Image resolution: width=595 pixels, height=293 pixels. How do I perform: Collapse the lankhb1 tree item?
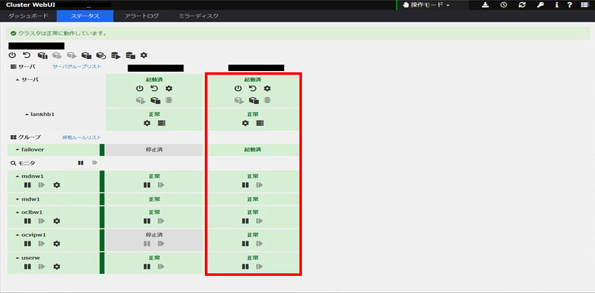click(x=27, y=114)
